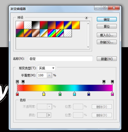Select the foreground-to-transparent preset
128x132 pixels.
pos(28,25)
